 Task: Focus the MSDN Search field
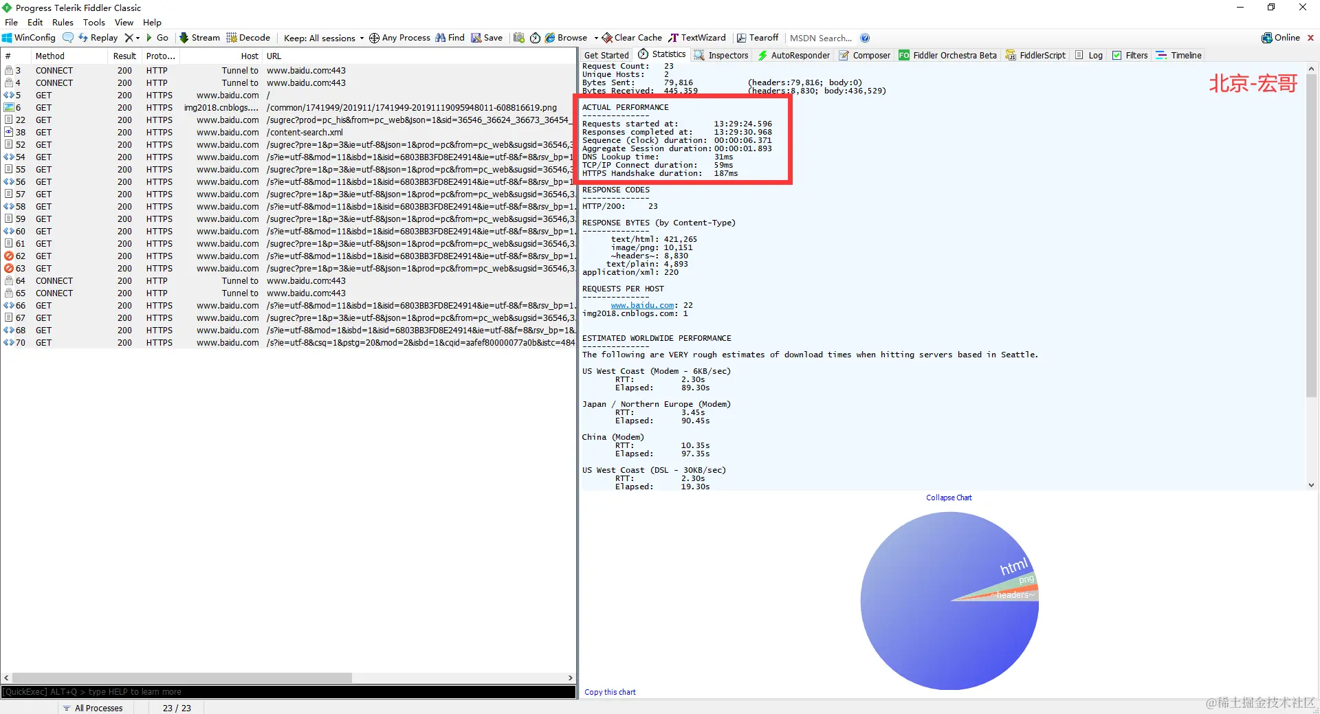[821, 38]
